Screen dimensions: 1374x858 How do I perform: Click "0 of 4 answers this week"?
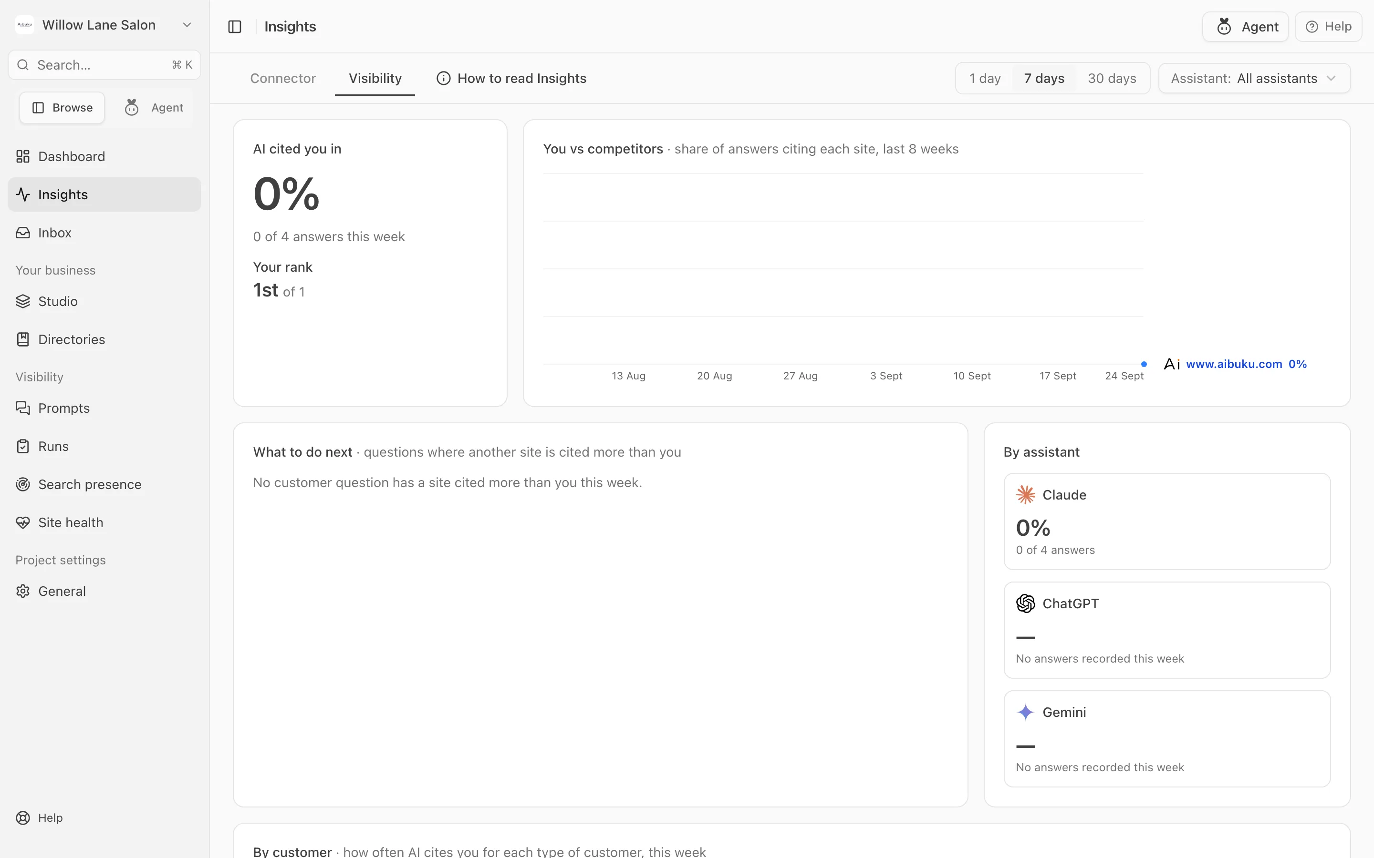(329, 236)
